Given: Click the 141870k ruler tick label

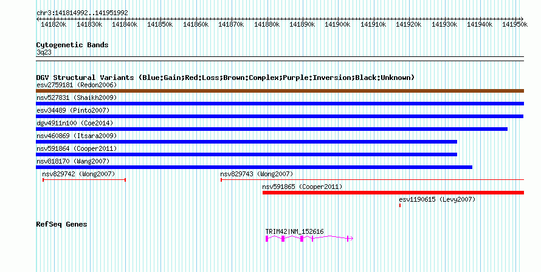Looking at the screenshot, I should pos(231,24).
